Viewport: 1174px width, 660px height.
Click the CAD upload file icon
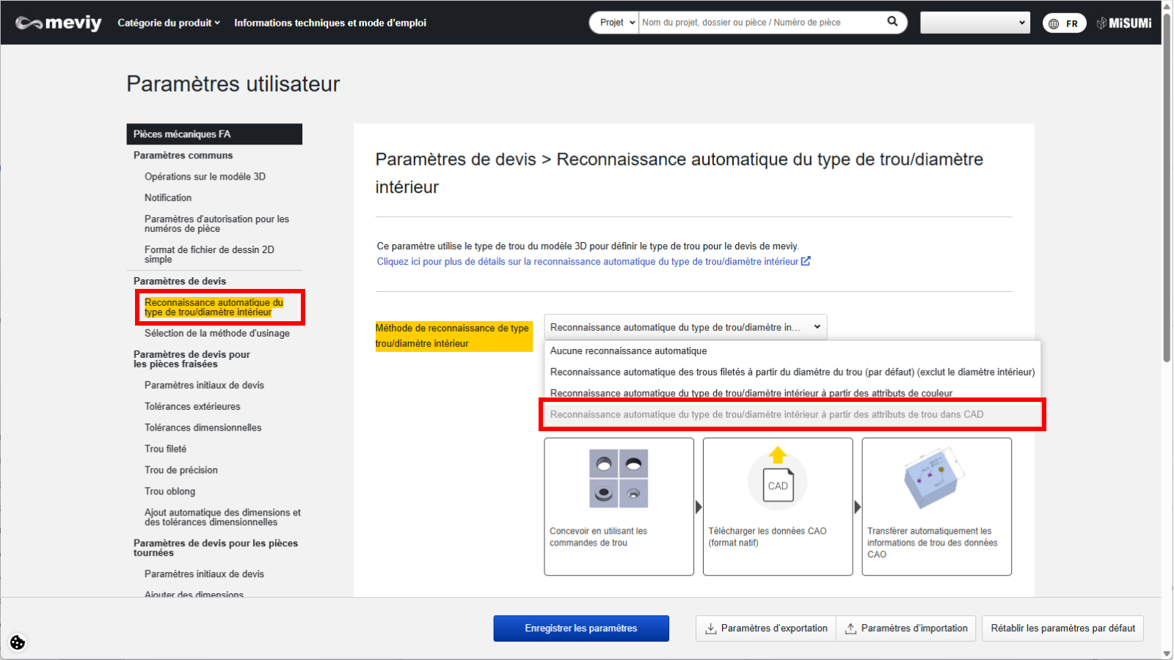[x=778, y=481]
